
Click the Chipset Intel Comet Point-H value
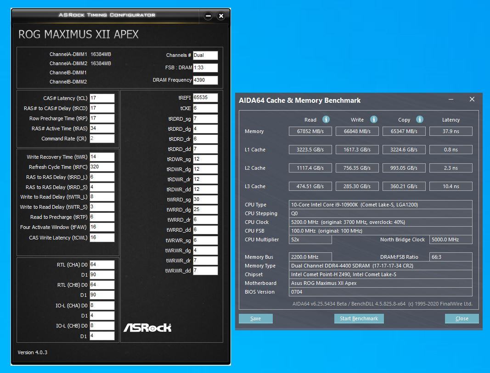(381, 274)
